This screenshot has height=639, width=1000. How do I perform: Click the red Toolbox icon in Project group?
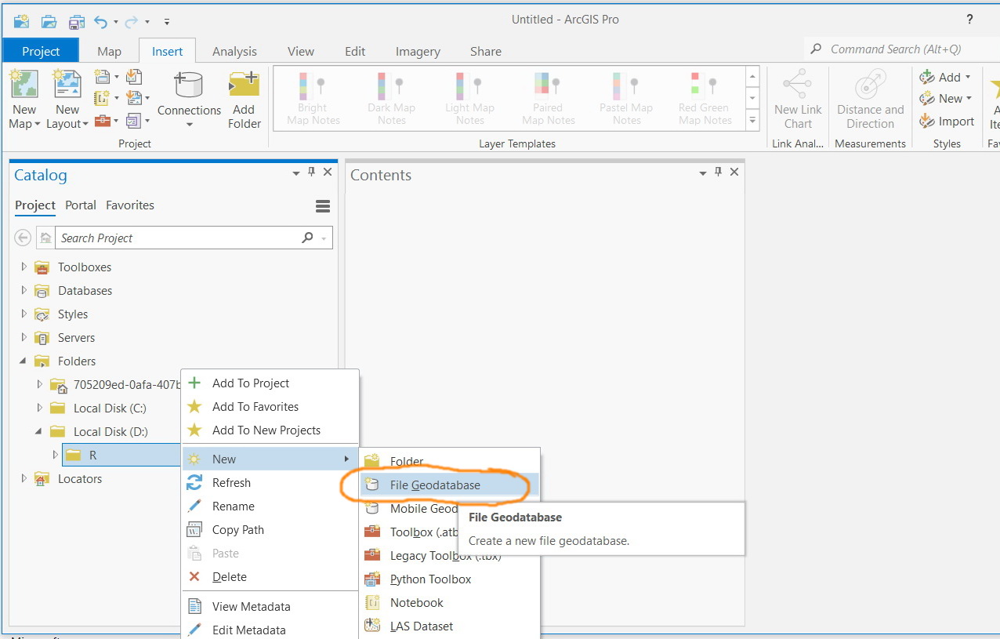click(102, 121)
